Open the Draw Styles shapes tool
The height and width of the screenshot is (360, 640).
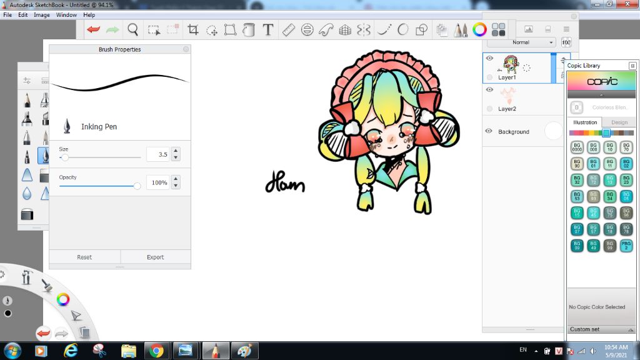tap(421, 29)
